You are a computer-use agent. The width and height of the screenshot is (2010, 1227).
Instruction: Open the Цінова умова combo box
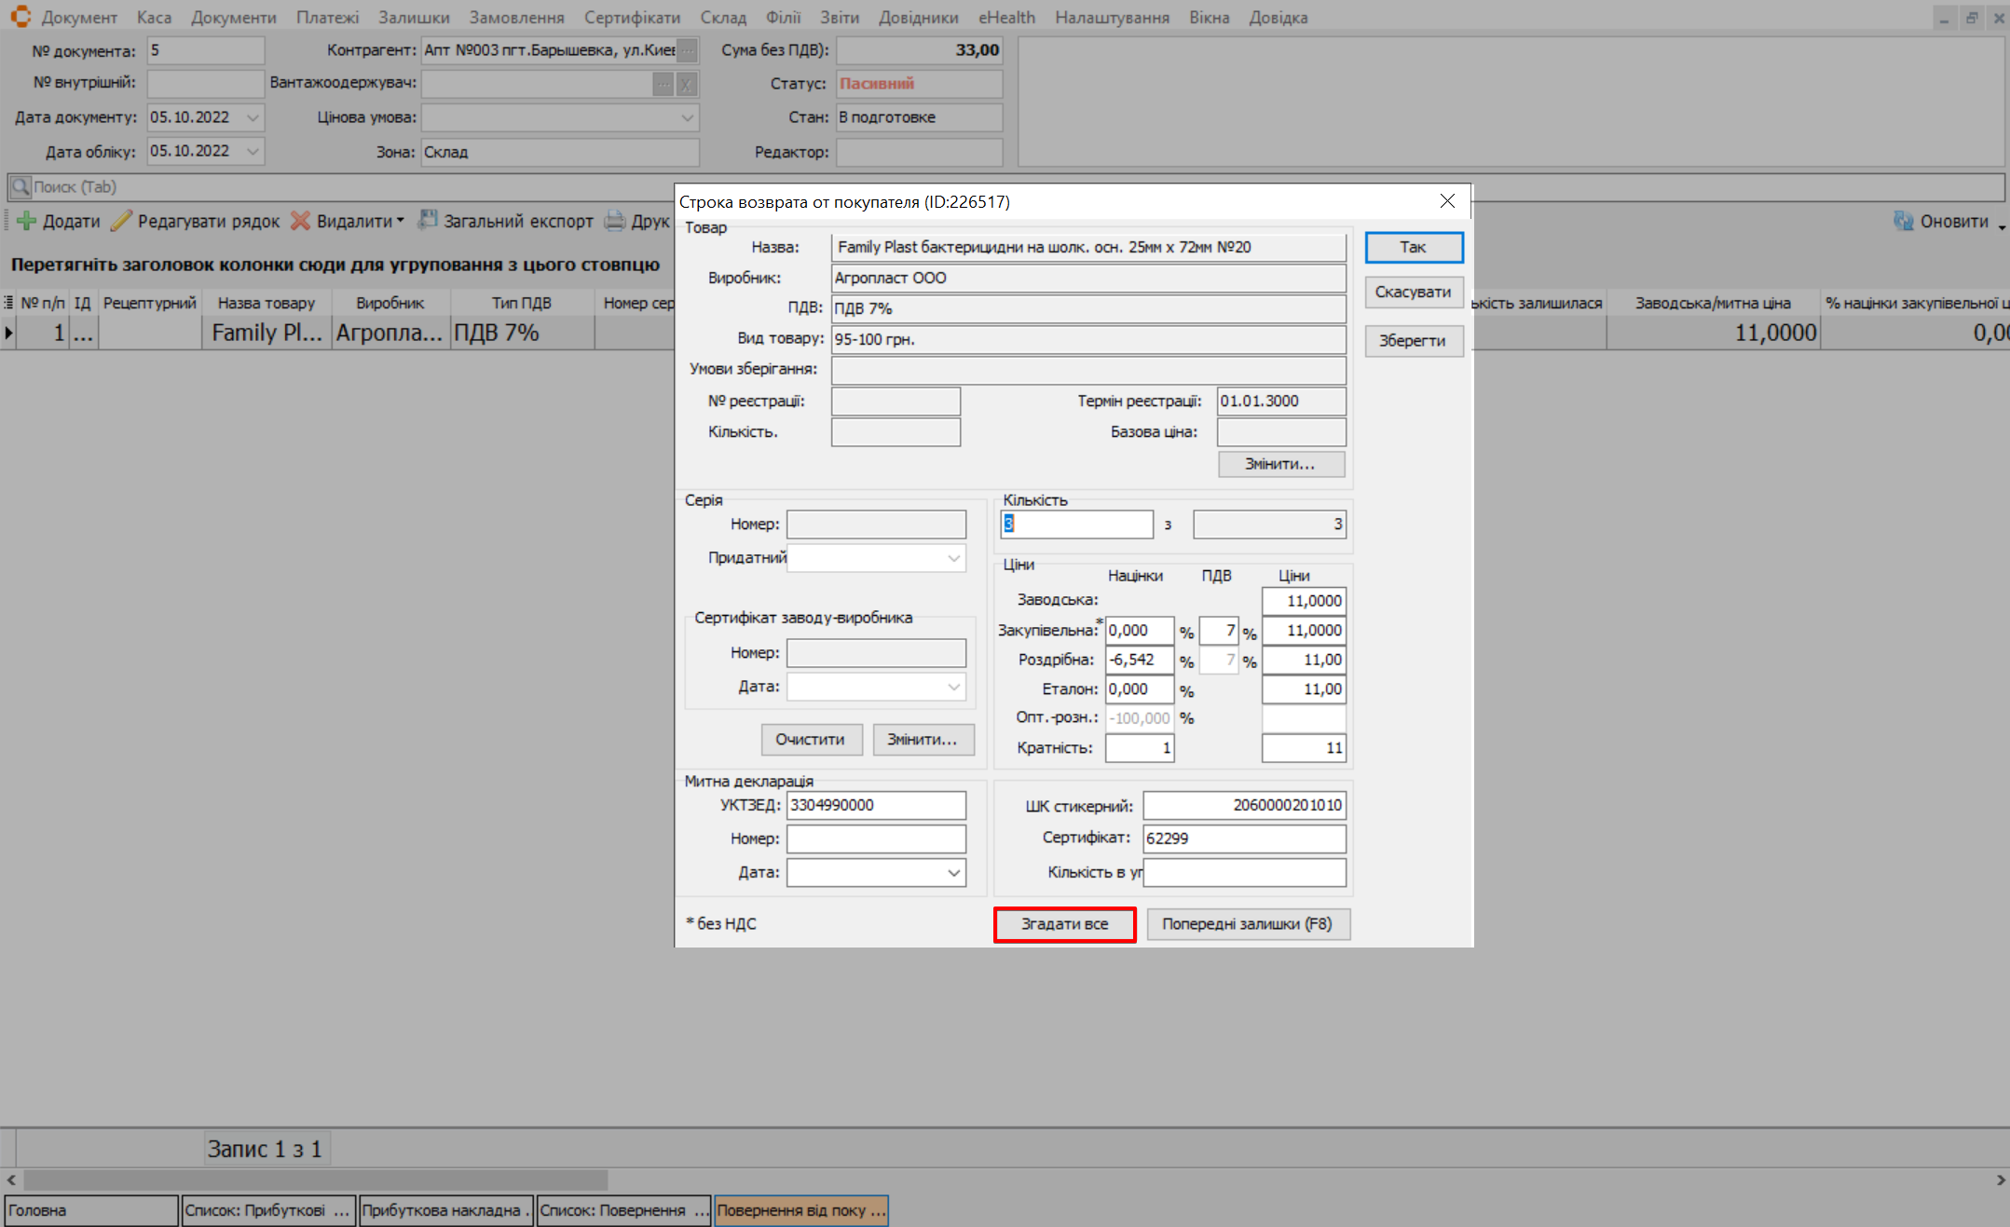pyautogui.click(x=687, y=117)
